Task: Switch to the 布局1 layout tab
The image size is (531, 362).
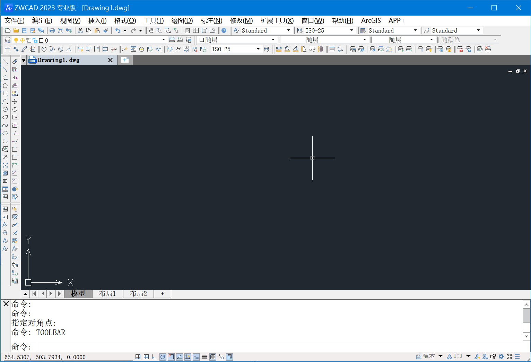Action: [107, 294]
